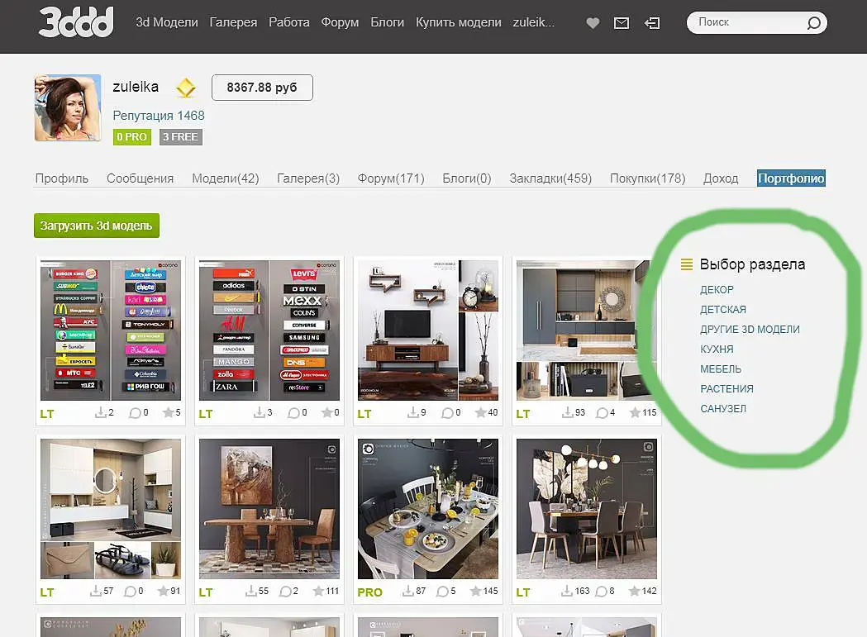Click download icon showing 57
The height and width of the screenshot is (637, 867).
96,591
